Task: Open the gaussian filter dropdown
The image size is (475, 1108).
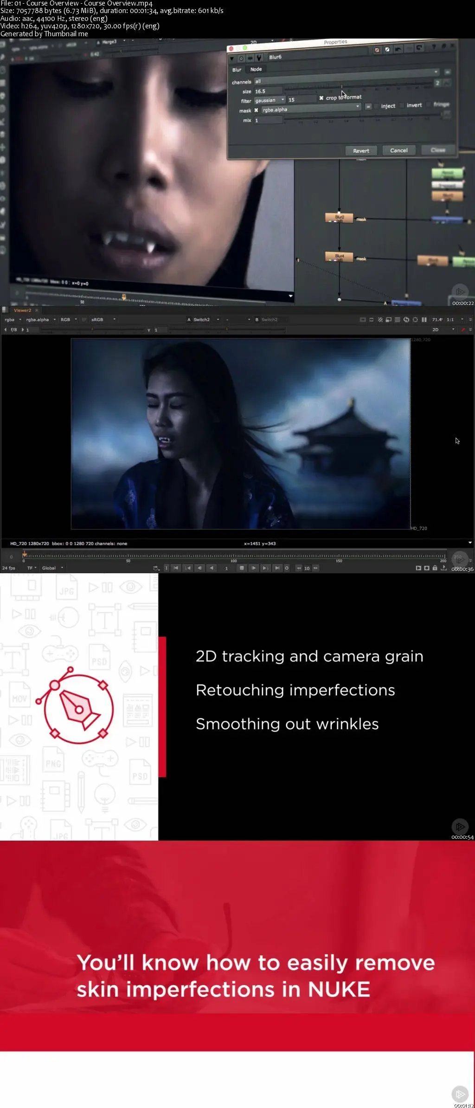Action: pos(270,100)
